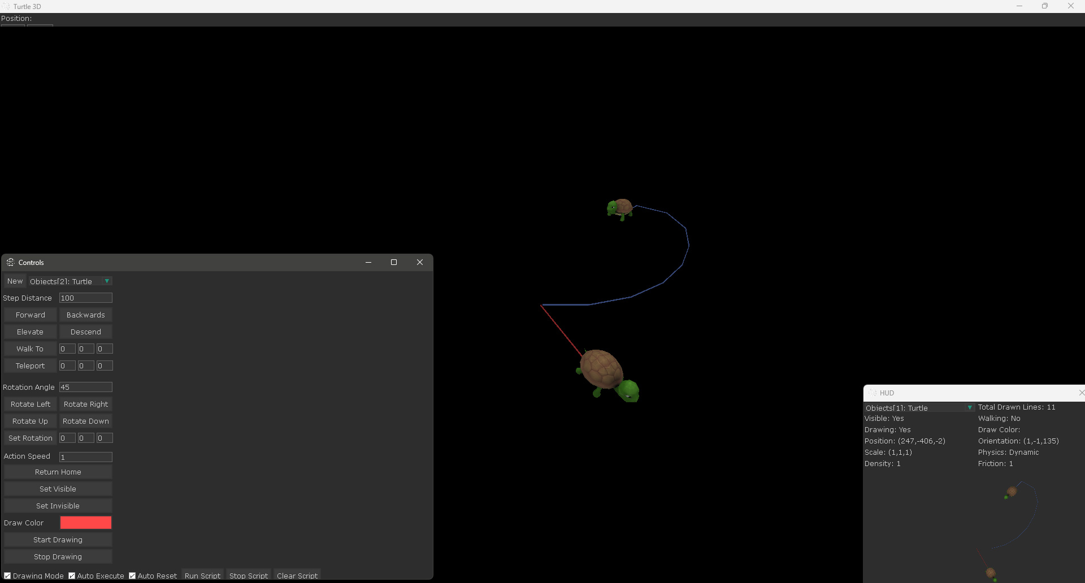Click the Rotate Up button

point(31,421)
